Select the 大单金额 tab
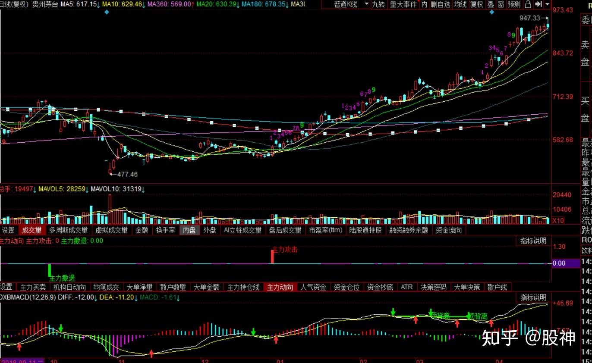The image size is (592, 363). [206, 287]
